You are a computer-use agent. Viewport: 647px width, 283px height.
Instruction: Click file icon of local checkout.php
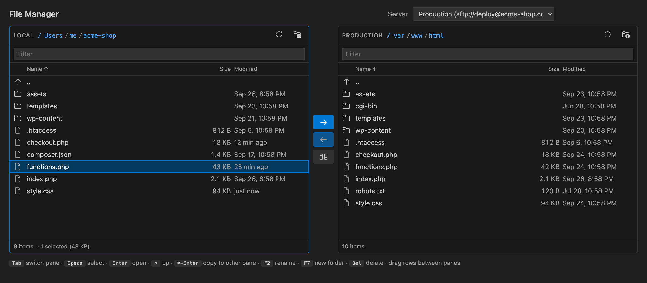18,143
